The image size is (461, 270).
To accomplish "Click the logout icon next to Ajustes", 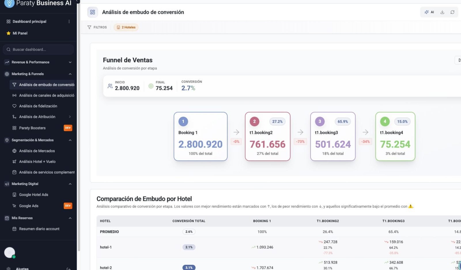I will 69,269.
